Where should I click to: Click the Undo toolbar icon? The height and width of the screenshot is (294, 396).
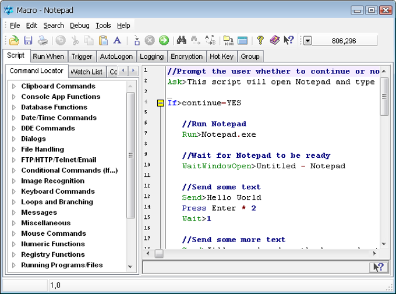(61, 40)
